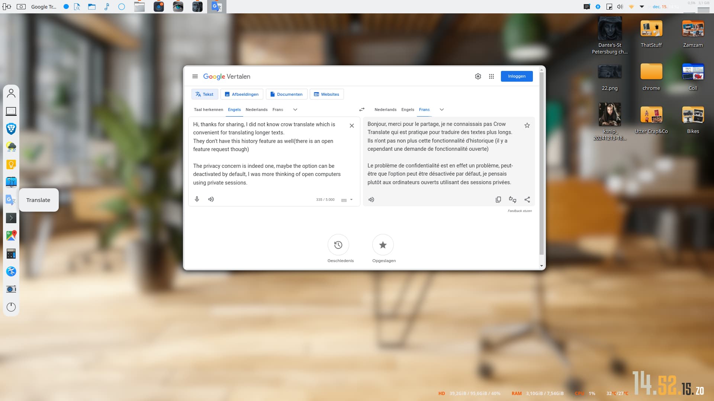
Task: Clear the source text with X
Action: click(351, 126)
